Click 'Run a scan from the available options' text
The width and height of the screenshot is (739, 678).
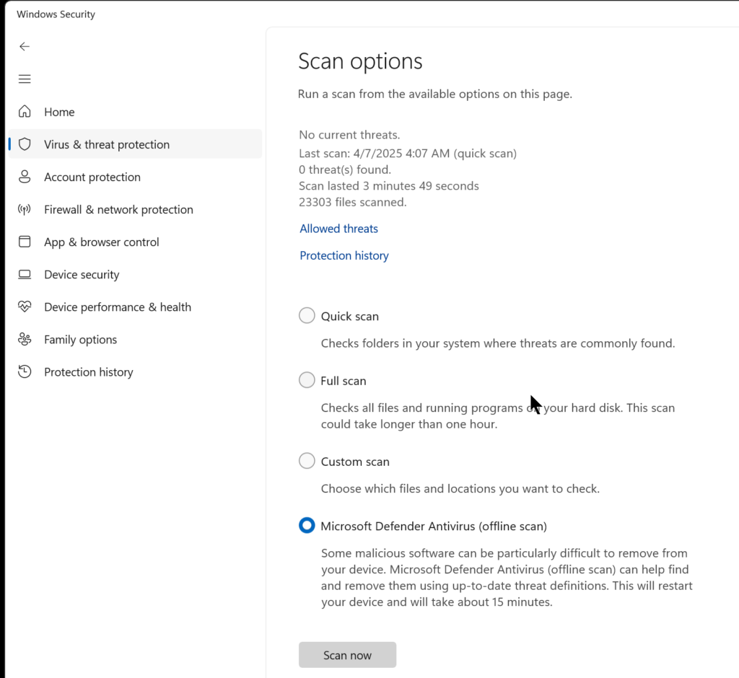coord(435,94)
